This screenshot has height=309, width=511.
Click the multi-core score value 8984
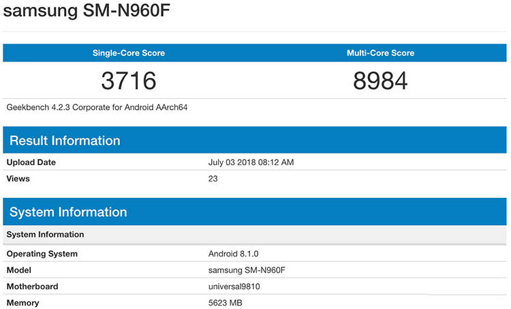point(380,81)
